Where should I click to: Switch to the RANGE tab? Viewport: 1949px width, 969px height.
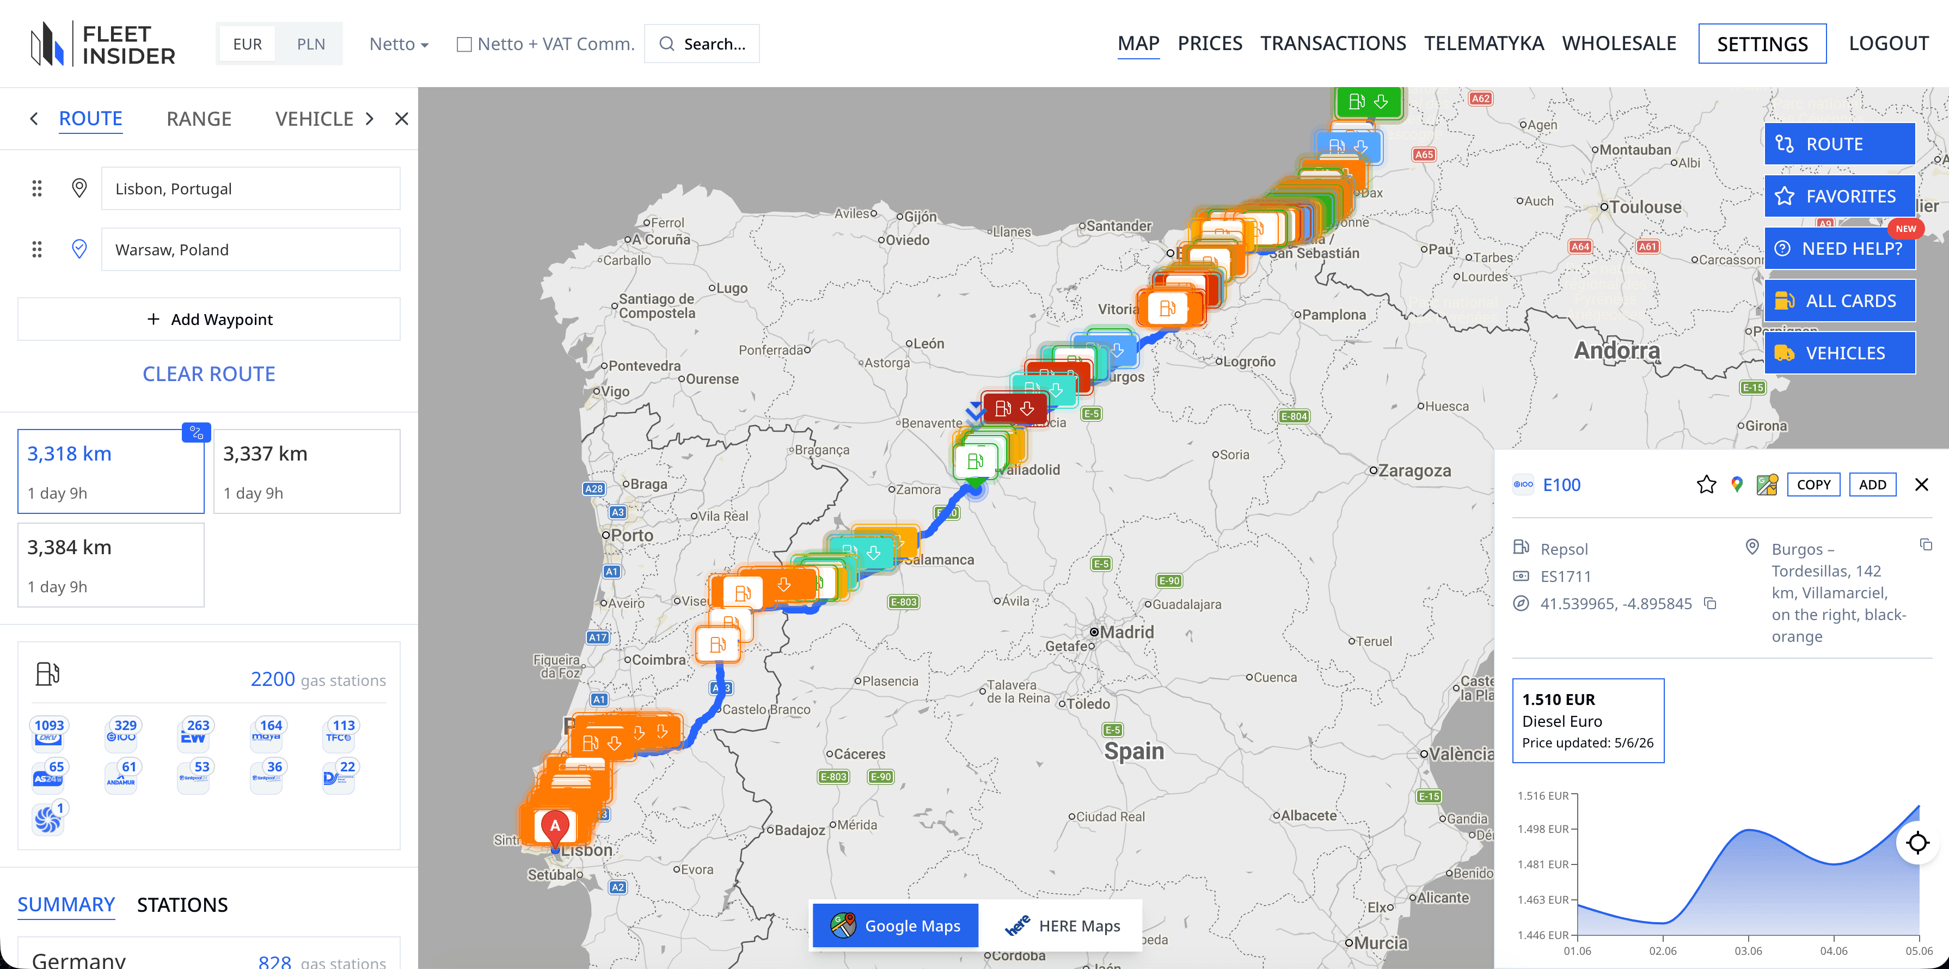pyautogui.click(x=199, y=119)
